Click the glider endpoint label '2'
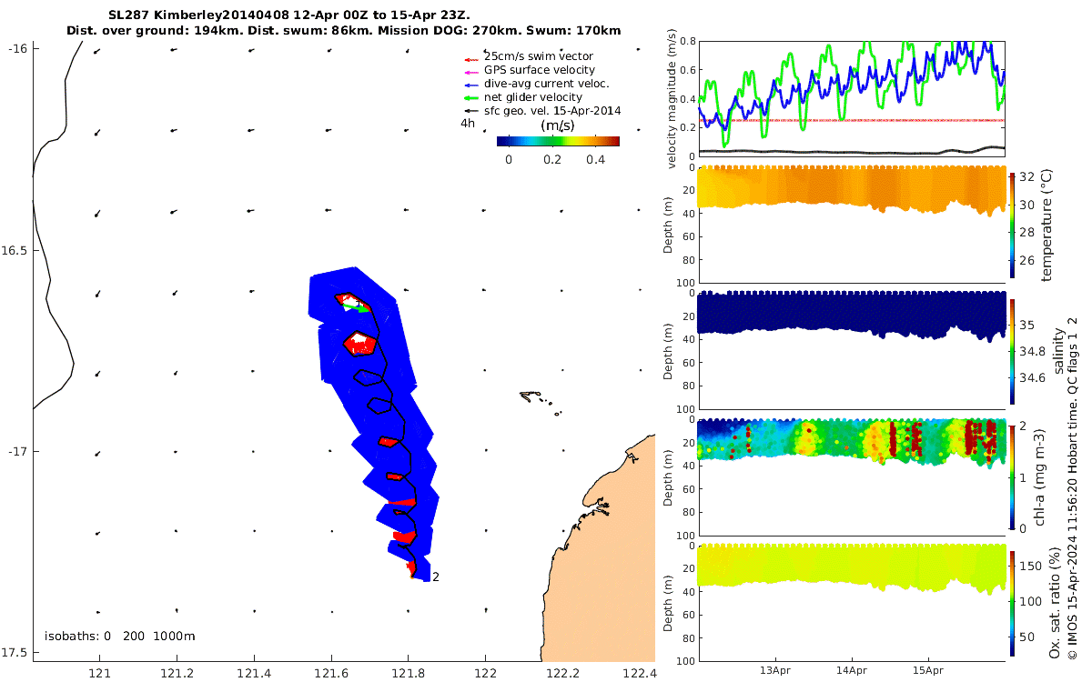The width and height of the screenshot is (1092, 682). point(436,577)
